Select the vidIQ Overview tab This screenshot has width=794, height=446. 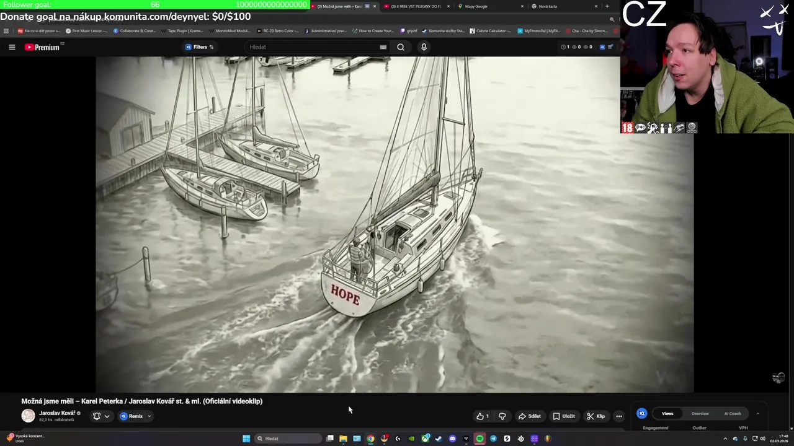700,413
